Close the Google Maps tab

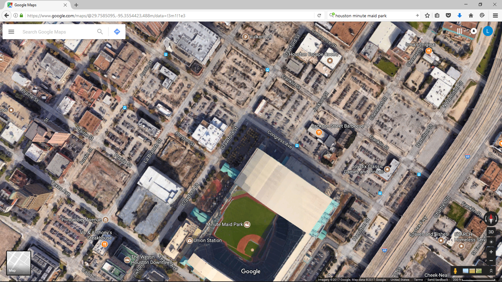pos(65,5)
